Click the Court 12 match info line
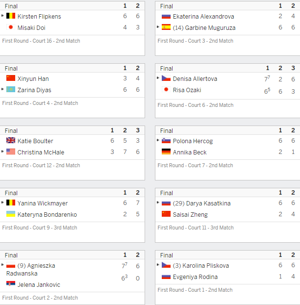This screenshot has height=305, width=300. click(x=41, y=165)
